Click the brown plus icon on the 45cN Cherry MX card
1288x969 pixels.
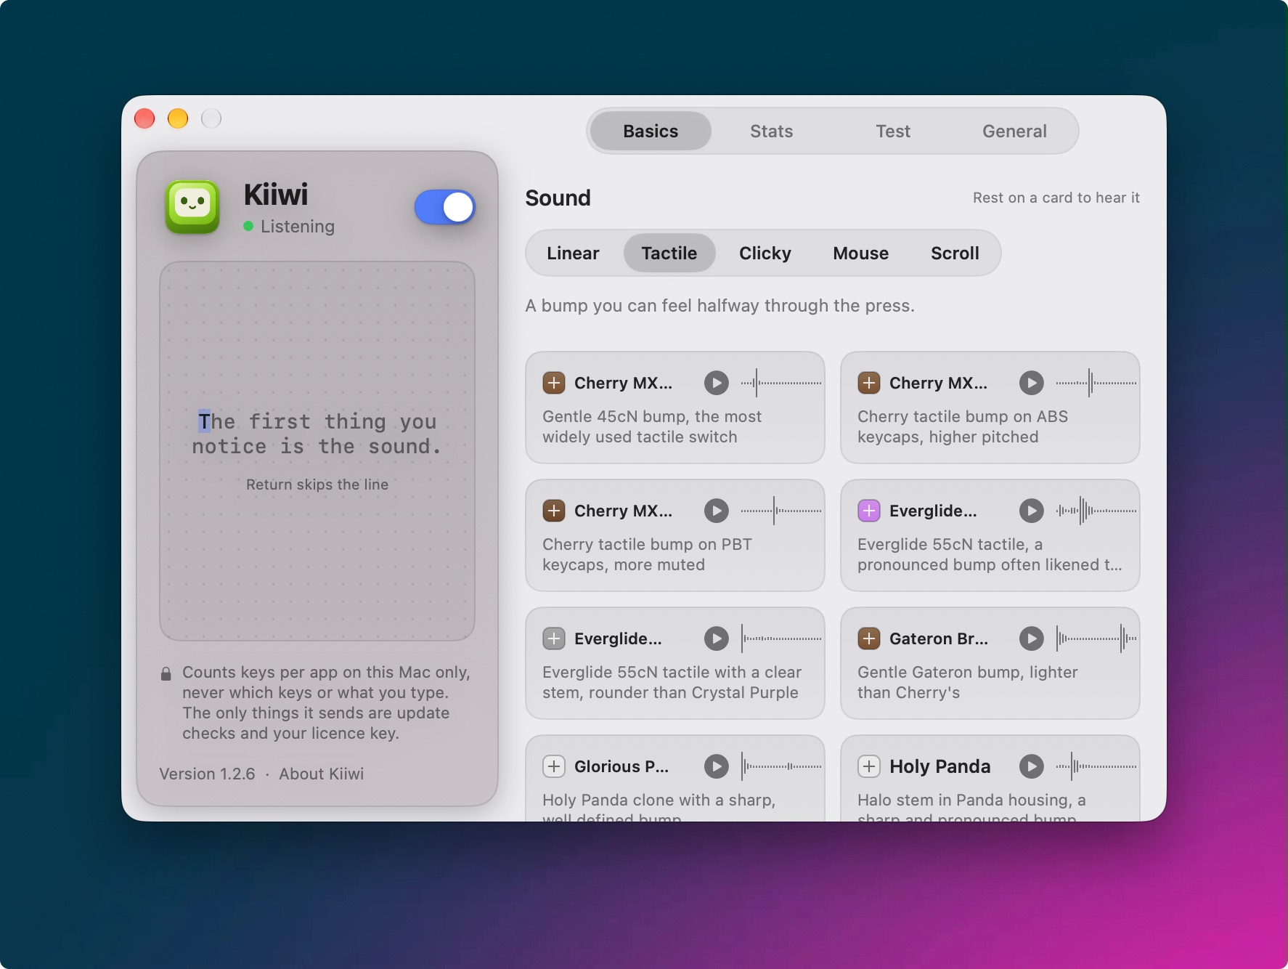554,383
